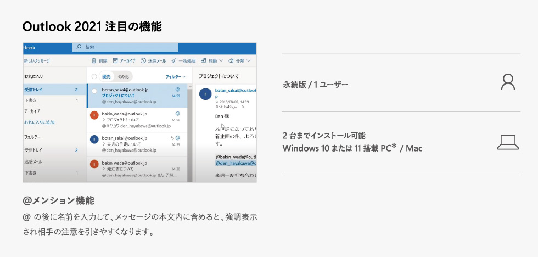Click the アーカイブ toolbar button

pos(124,61)
